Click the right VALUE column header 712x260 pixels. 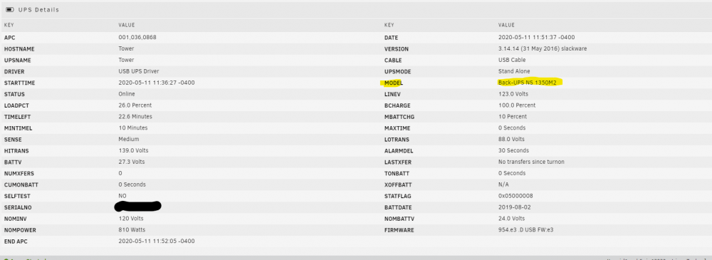(506, 25)
